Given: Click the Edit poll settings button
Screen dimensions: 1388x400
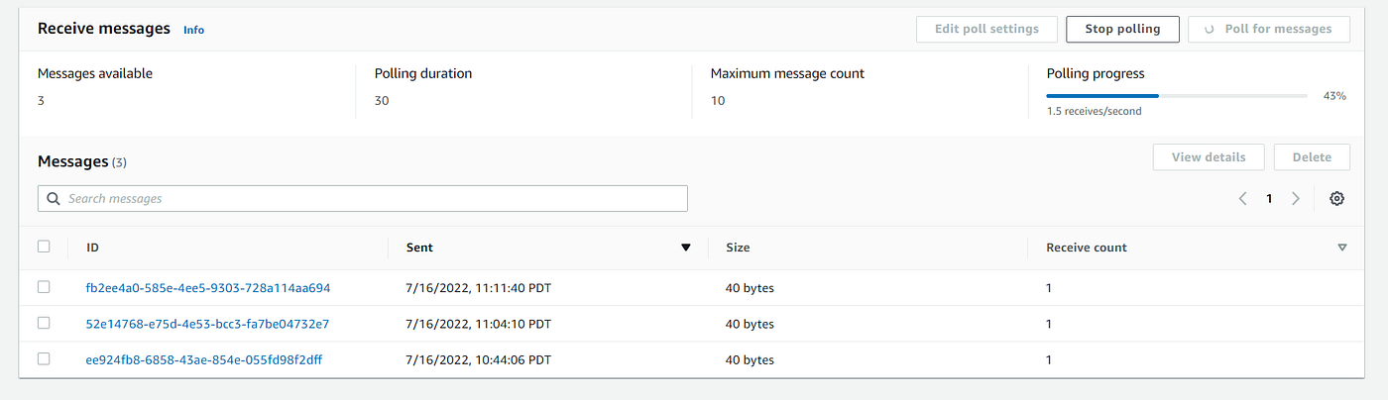Looking at the screenshot, I should pos(986,29).
